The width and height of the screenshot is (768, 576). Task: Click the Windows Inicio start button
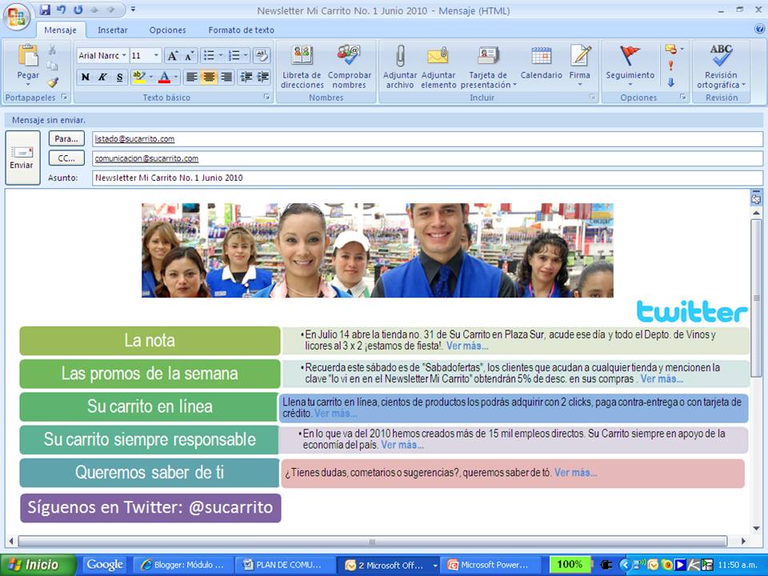tap(38, 565)
